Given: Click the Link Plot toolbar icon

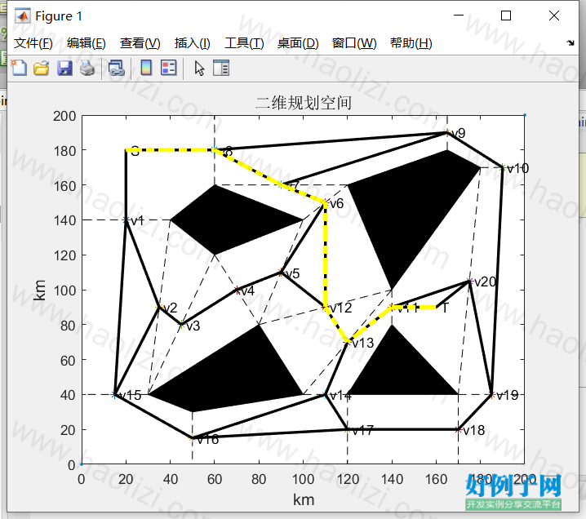Looking at the screenshot, I should pos(116,69).
